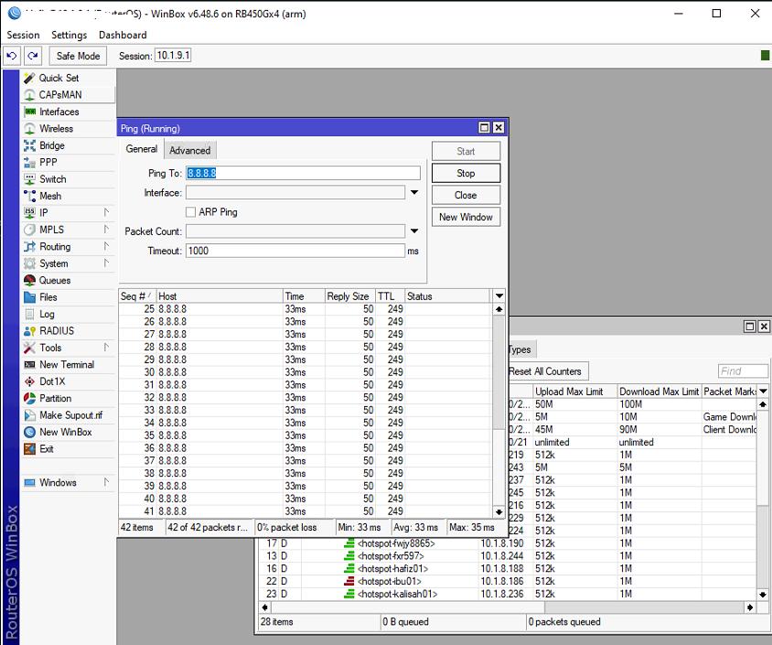772x645 pixels.
Task: Sort ping results by Time column
Action: [x=304, y=296]
